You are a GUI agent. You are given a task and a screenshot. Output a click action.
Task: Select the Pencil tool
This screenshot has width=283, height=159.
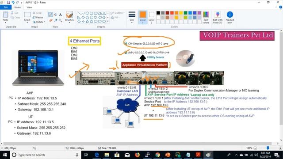coord(50,15)
